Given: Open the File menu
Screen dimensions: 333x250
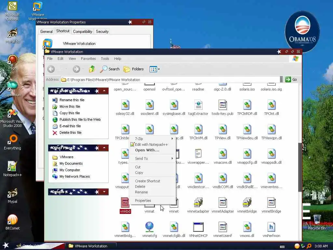Looking at the screenshot, I should tap(50, 59).
